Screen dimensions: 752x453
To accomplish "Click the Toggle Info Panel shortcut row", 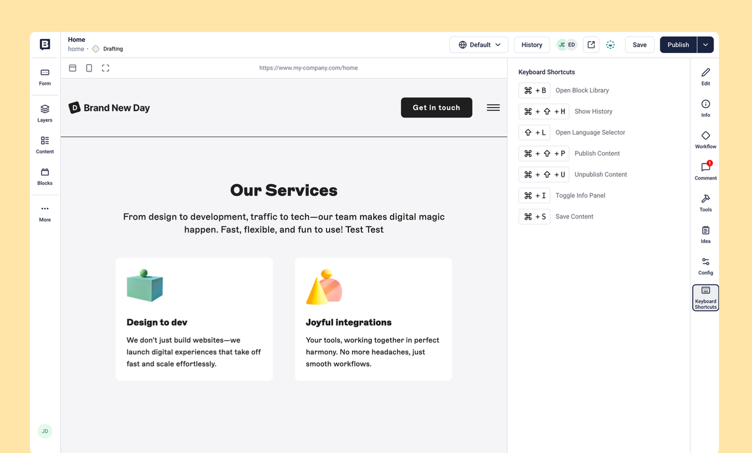I will click(562, 196).
